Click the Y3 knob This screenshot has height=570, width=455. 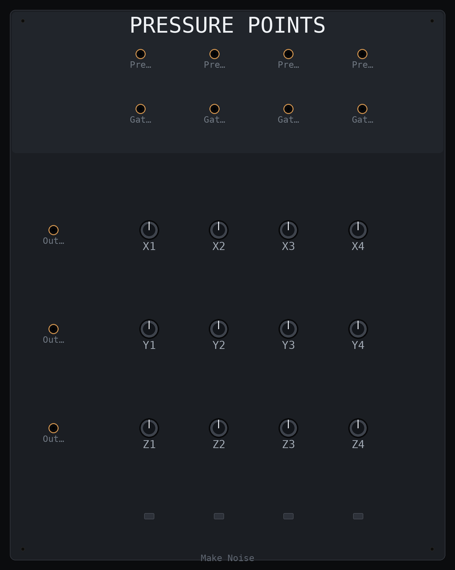click(288, 329)
